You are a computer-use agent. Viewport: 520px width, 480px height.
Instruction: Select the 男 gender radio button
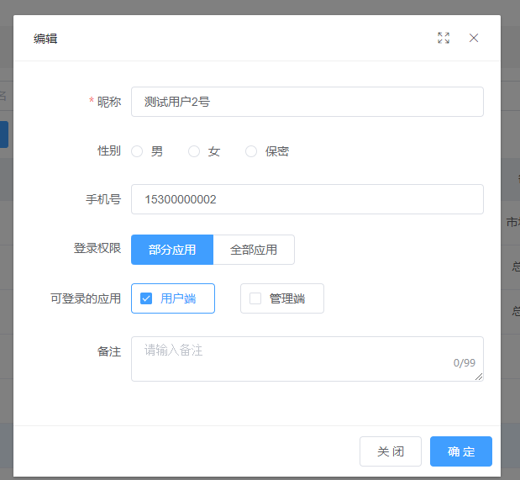pos(137,151)
